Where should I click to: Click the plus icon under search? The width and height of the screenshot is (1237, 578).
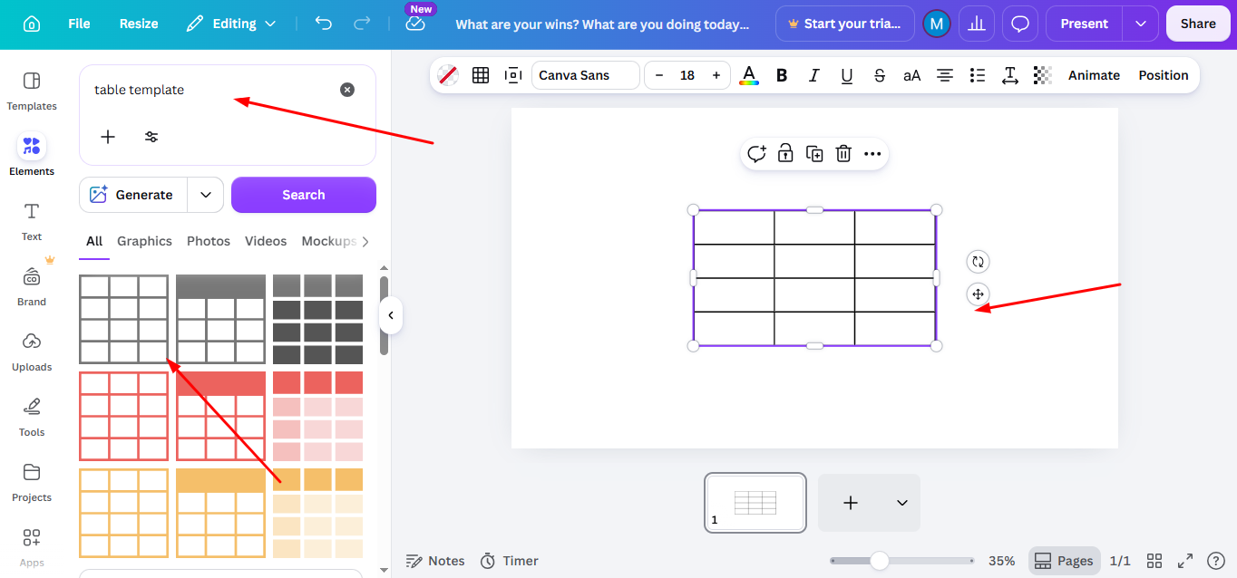pos(108,137)
